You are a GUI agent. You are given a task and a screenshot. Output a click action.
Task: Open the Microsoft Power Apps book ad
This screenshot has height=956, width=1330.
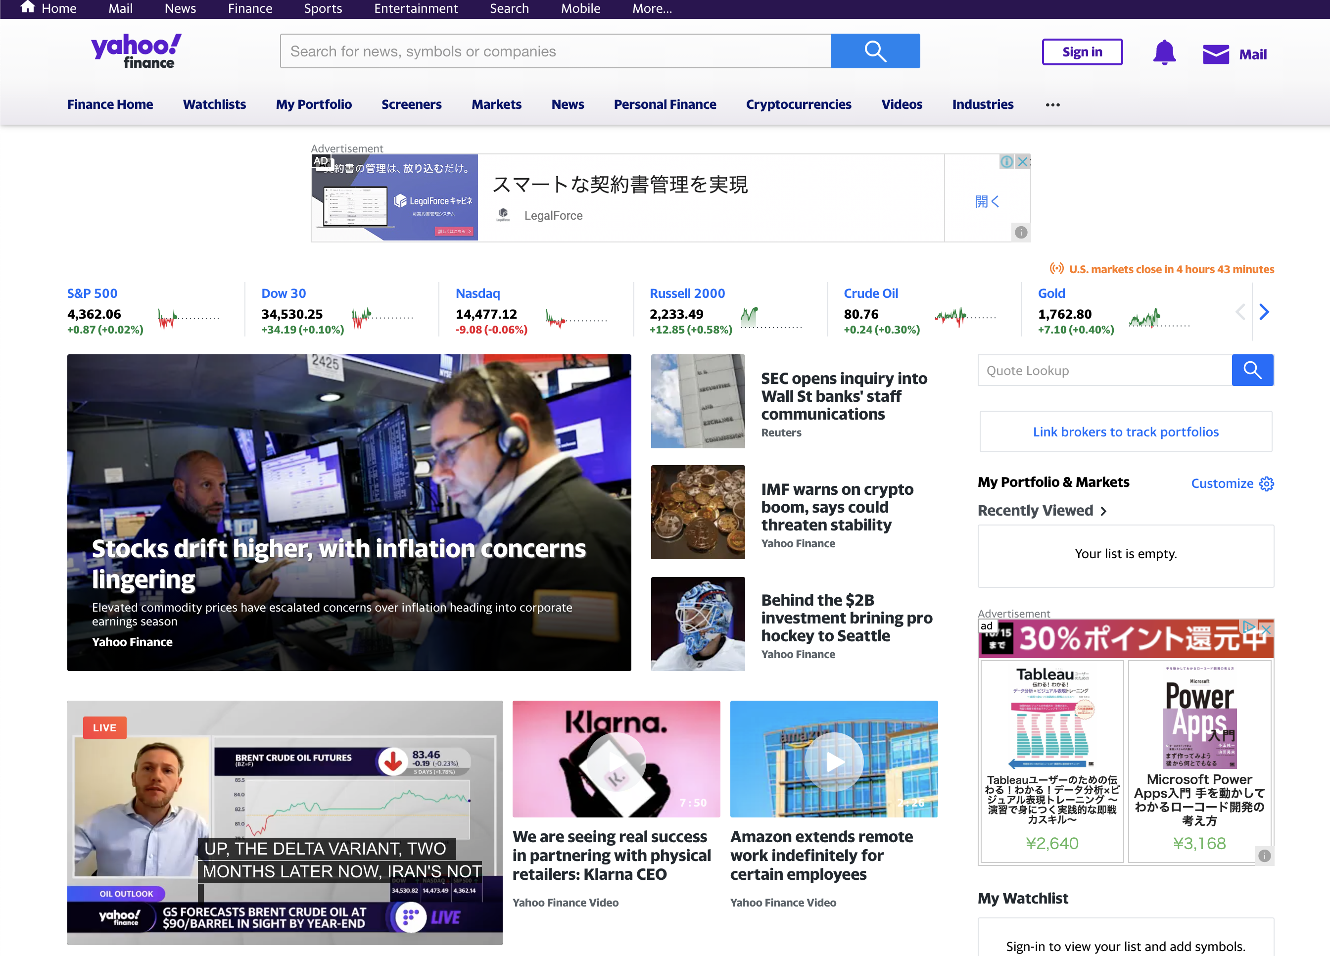(x=1199, y=761)
